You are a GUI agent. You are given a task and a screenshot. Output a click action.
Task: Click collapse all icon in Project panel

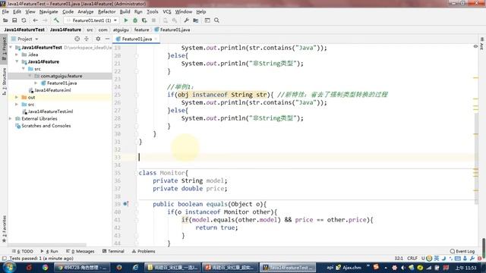(x=87, y=39)
